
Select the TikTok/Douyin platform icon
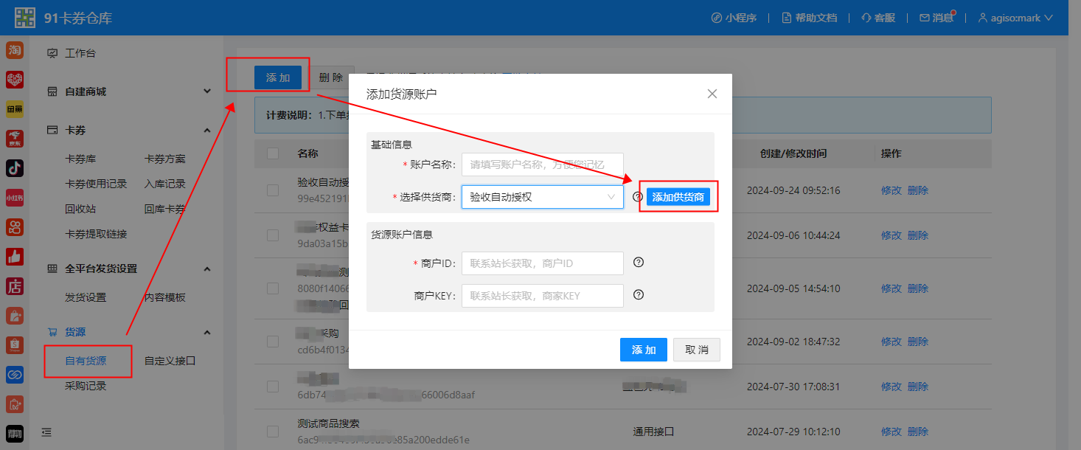[x=15, y=168]
